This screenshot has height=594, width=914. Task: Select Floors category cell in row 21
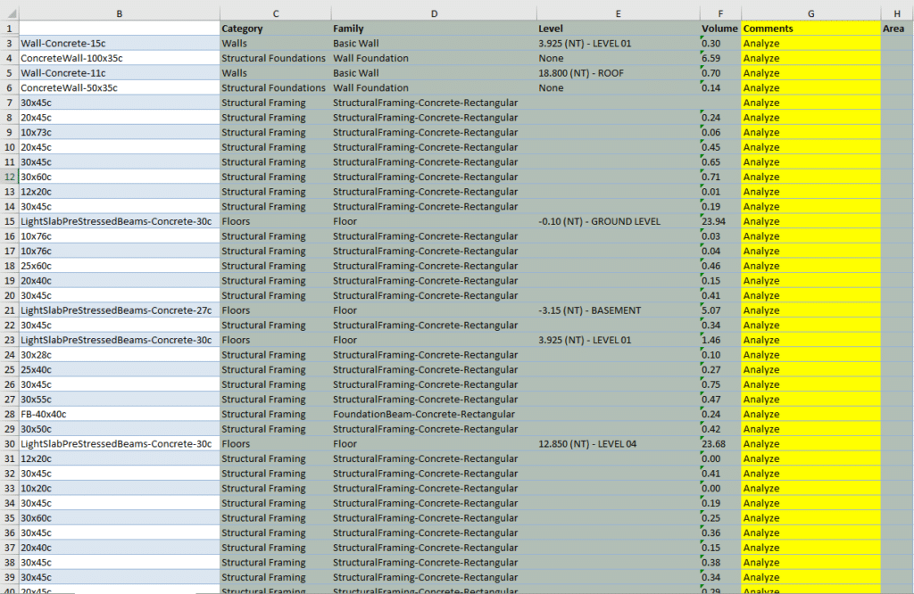(275, 310)
